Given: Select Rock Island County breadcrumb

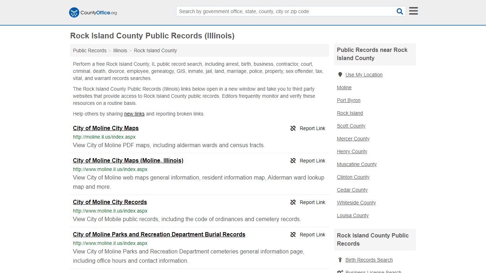Looking at the screenshot, I should 155,50.
